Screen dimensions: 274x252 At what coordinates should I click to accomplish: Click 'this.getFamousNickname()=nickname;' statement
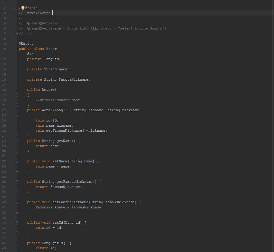click(71, 131)
